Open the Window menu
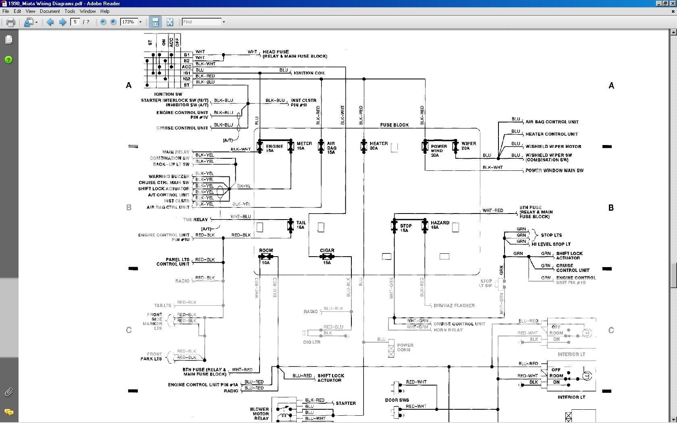The image size is (677, 423). 87,11
